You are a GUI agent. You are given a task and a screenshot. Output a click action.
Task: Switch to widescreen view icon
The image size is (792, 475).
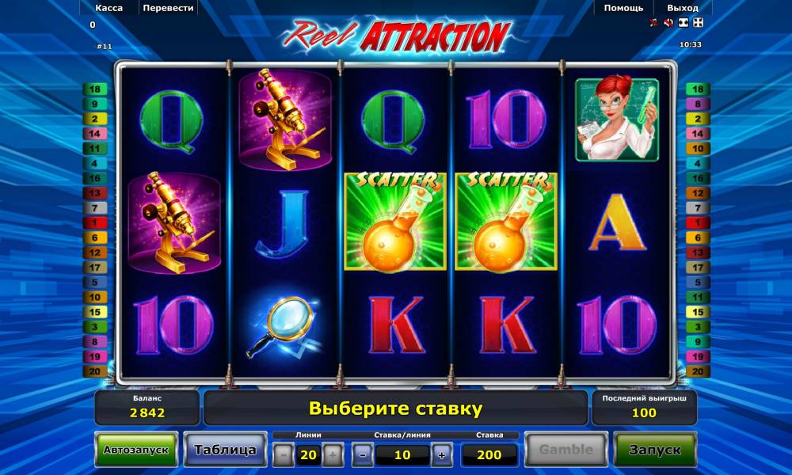pos(683,23)
